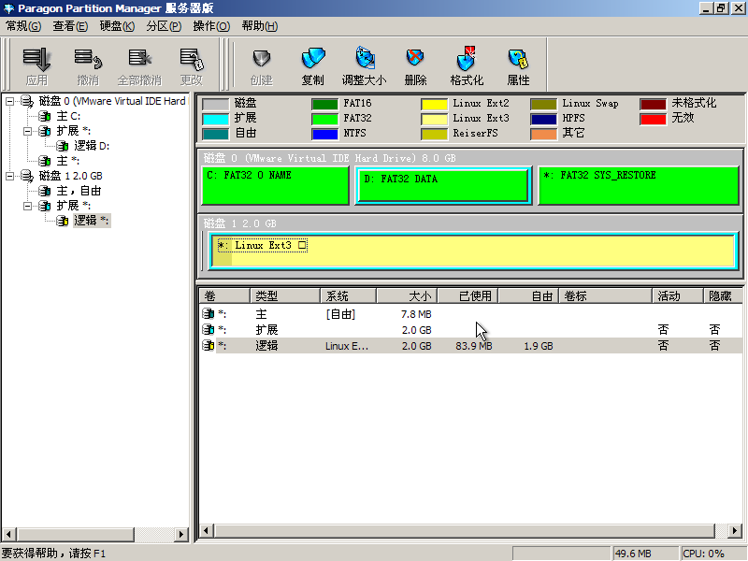The width and height of the screenshot is (748, 561).
Task: Click the Linux Swap legend color swatch
Action: 543,104
